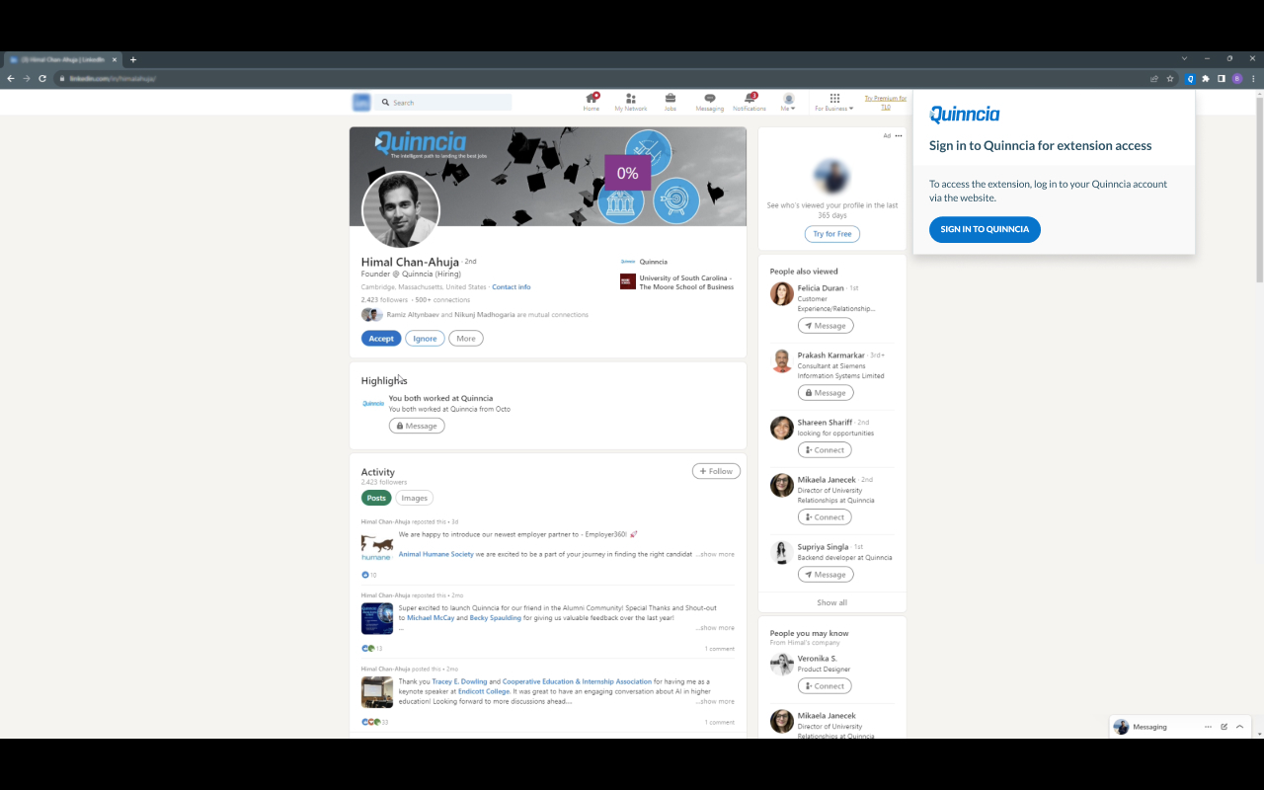Compose a new message via the pencil icon

(1224, 726)
